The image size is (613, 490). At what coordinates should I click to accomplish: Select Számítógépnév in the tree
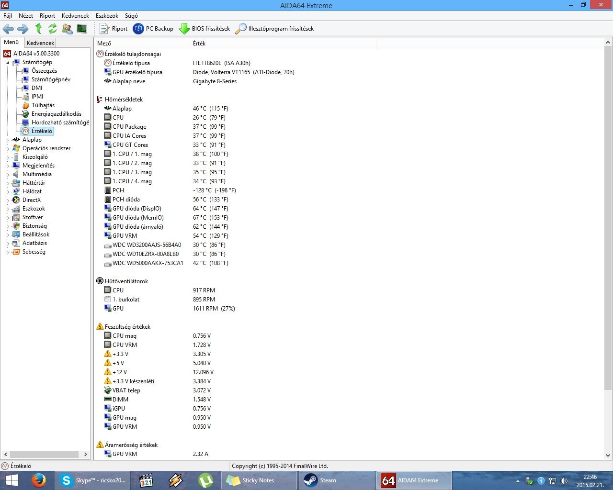click(51, 79)
